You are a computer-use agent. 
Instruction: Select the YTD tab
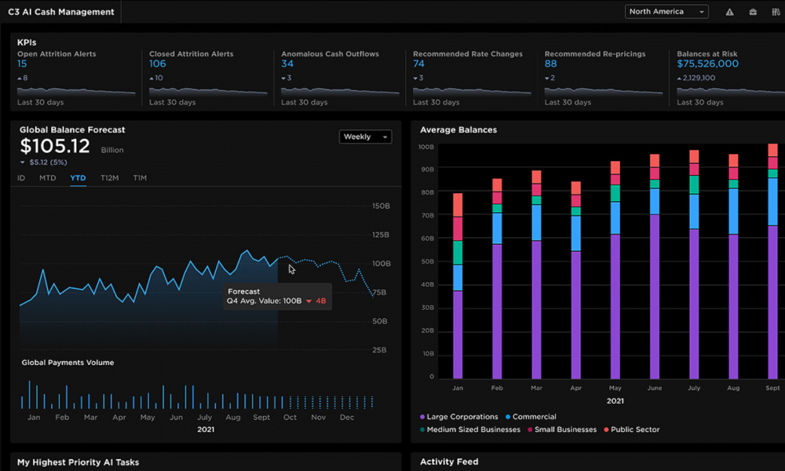(78, 177)
